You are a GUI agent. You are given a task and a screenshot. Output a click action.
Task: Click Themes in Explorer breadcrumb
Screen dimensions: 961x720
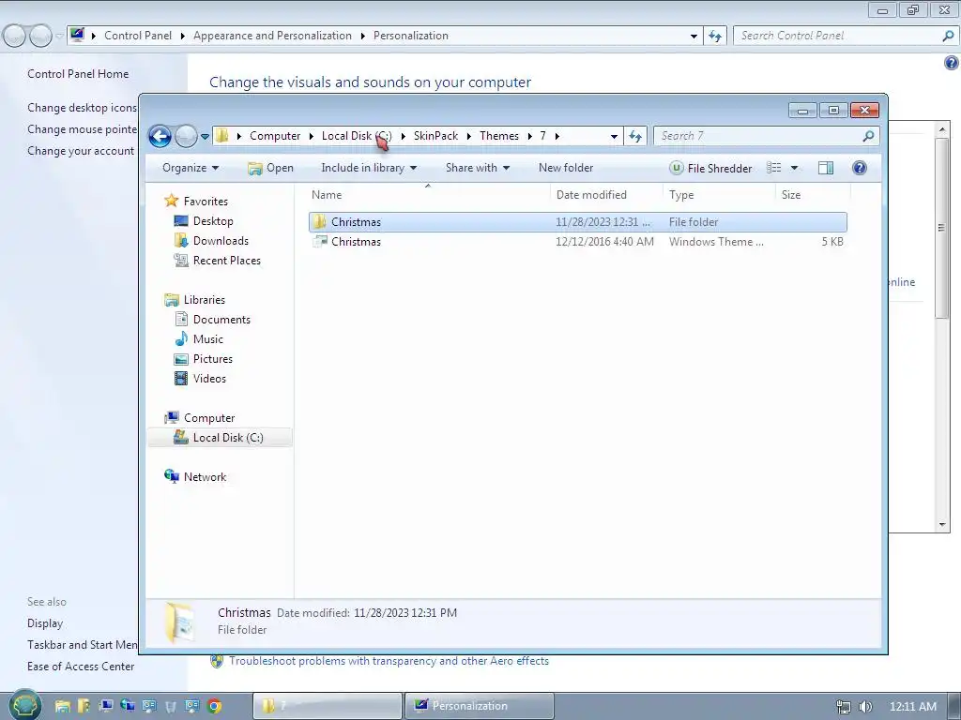[499, 136]
